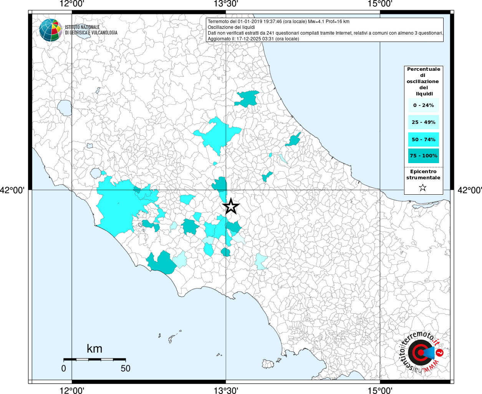Click the 'Epicentro strumentale' legend label
Screen dimensions: 482x394
point(423,175)
